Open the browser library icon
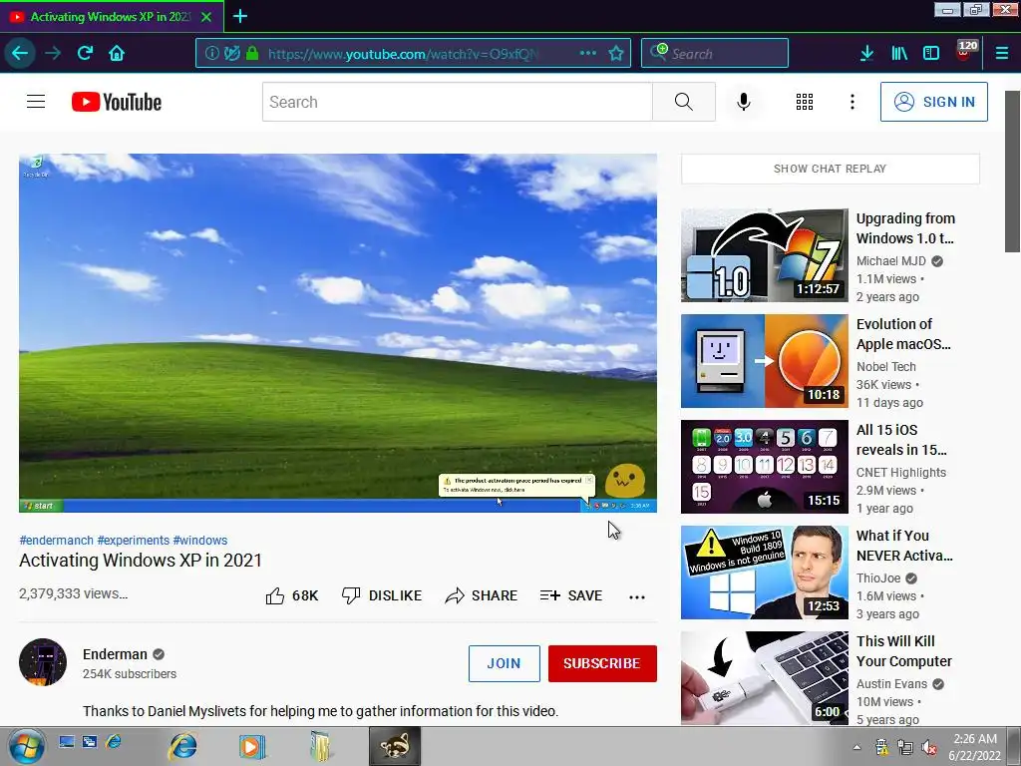1021x766 pixels. tap(899, 54)
